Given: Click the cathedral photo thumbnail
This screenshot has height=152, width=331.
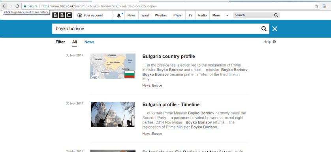Looking at the screenshot, I should 113,114.
